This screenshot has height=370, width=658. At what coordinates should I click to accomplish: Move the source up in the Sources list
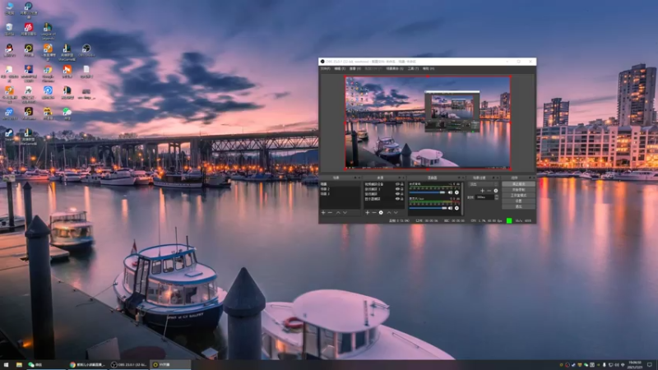pos(389,213)
